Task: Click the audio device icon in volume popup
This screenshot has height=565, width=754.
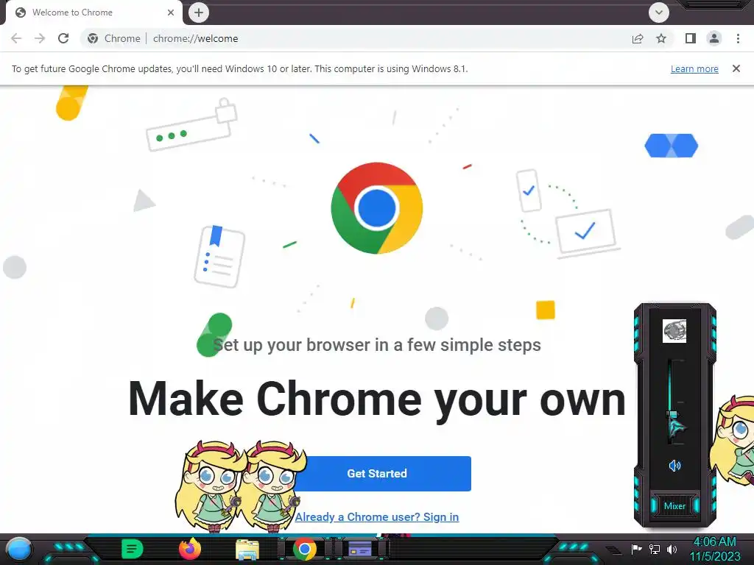Action: [674, 331]
